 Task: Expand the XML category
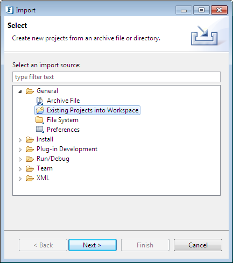point(20,179)
